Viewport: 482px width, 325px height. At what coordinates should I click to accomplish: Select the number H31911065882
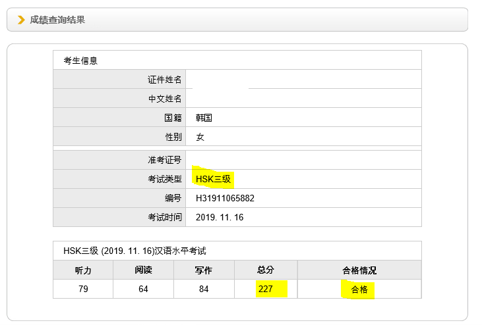tap(225, 199)
